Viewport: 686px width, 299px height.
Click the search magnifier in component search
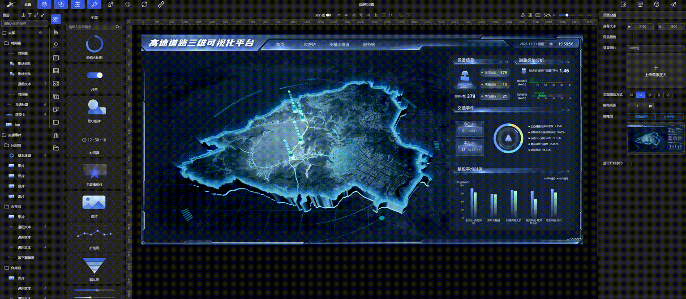point(117,27)
